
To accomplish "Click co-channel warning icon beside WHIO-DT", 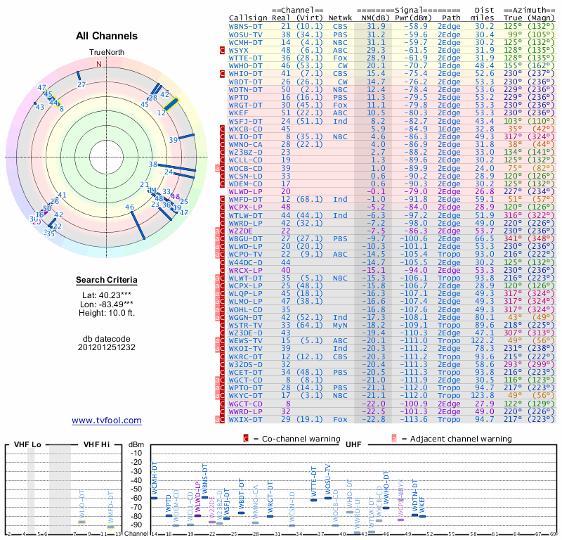I will [x=222, y=74].
